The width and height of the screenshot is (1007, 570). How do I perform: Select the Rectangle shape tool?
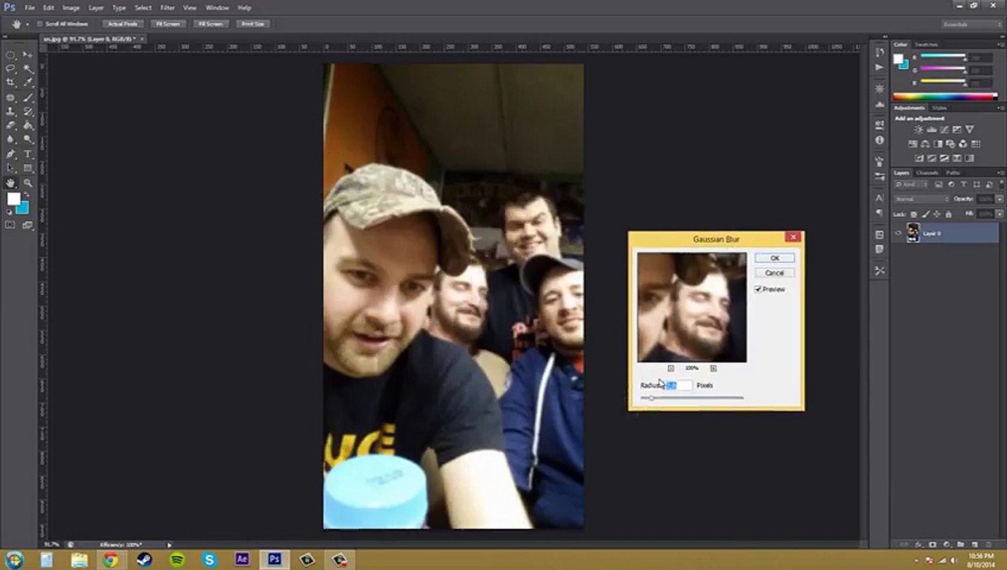click(x=28, y=168)
